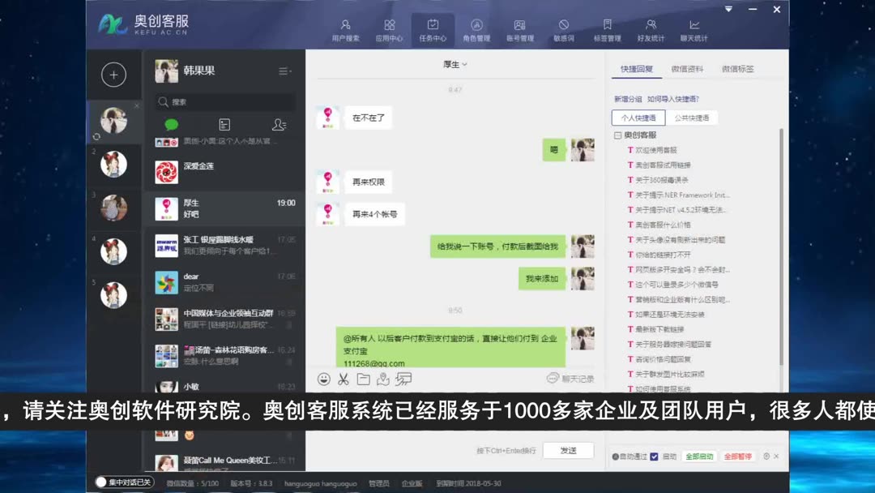This screenshot has width=875, height=493.
Task: Open the menu arrow beside 韩果果
Action: coord(283,71)
